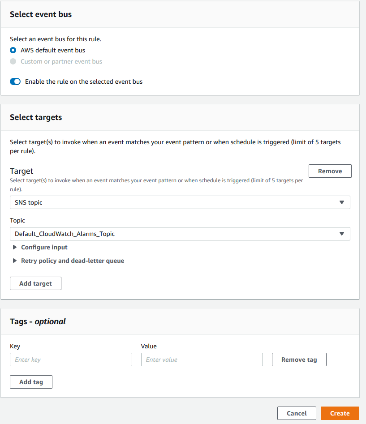This screenshot has width=366, height=424.
Task: Select AWS default event bus radio
Action: [x=13, y=50]
